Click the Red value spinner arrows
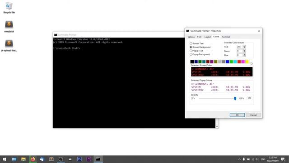This screenshot has height=163, width=289. [x=244, y=47]
